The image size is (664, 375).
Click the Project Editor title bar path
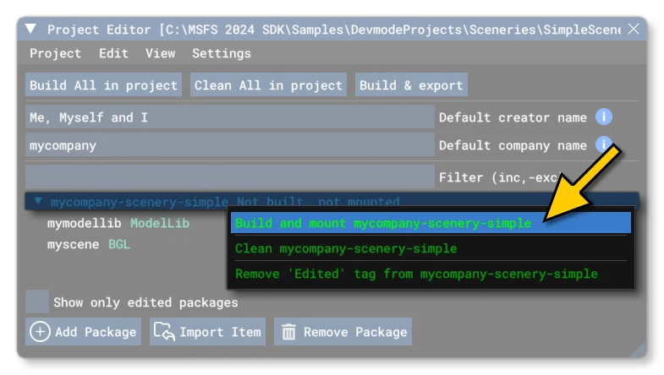334,30
